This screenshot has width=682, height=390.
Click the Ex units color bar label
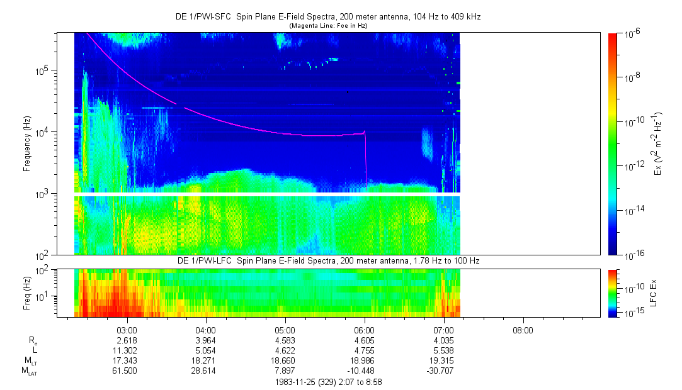tap(658, 143)
